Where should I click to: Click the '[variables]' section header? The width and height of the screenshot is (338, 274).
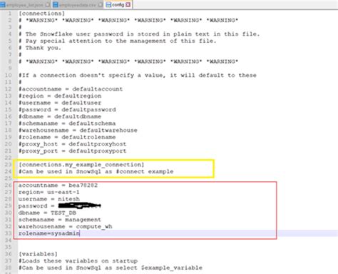click(38, 254)
